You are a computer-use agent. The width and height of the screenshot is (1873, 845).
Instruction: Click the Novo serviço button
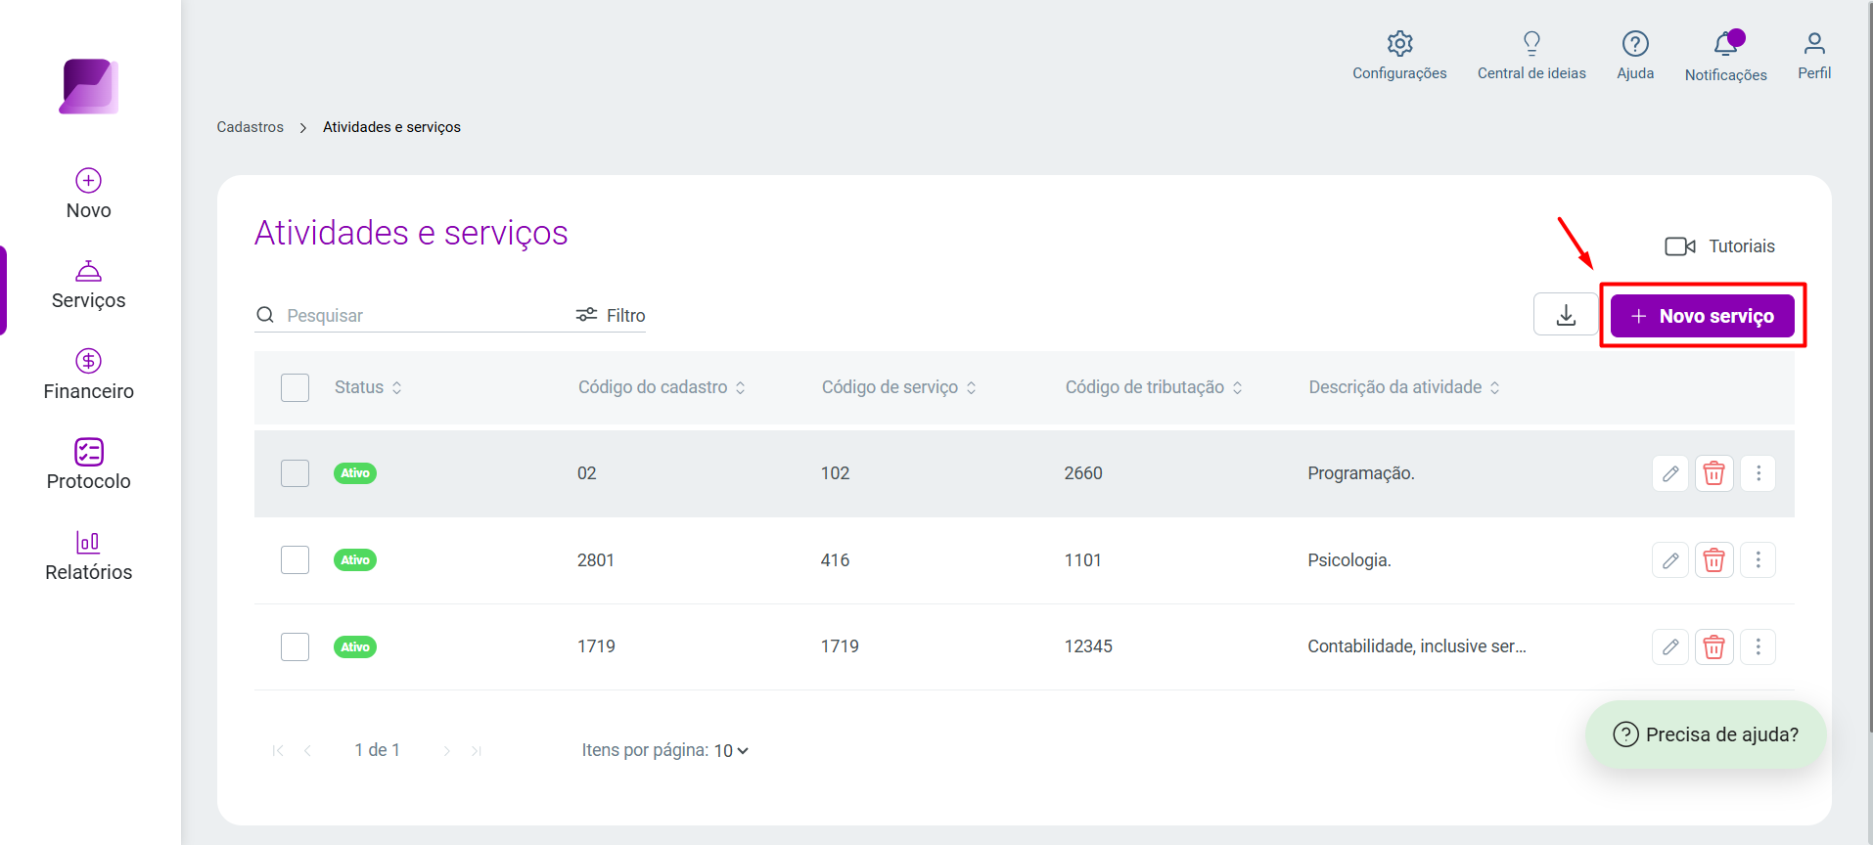1702,316
